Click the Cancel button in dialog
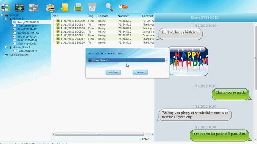Image resolution: width=257 pixels, height=144 pixels. point(140,72)
